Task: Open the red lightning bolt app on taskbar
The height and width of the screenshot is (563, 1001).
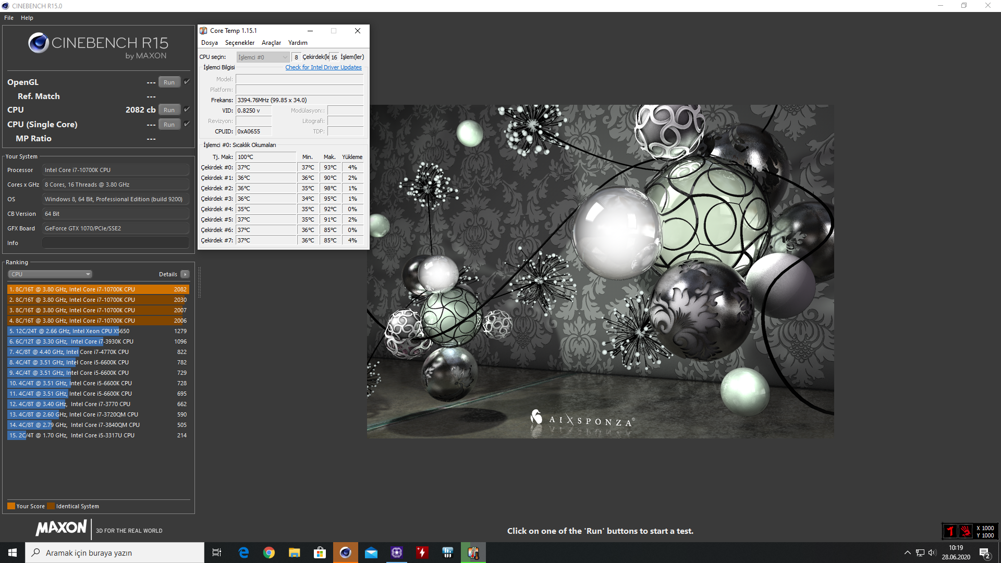Action: coord(422,553)
